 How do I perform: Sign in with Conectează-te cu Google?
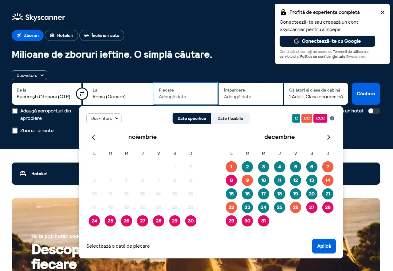[x=327, y=41]
